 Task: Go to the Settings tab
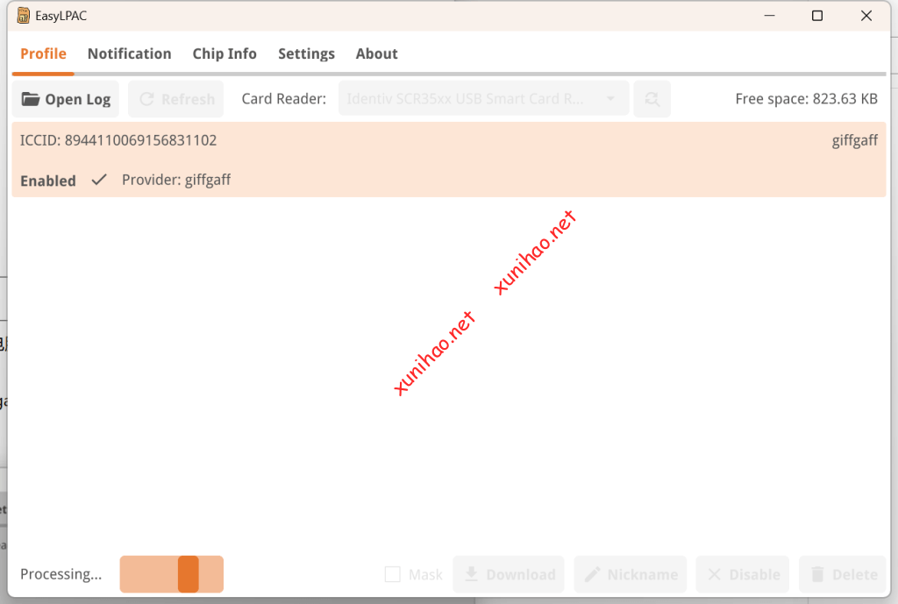click(x=306, y=53)
